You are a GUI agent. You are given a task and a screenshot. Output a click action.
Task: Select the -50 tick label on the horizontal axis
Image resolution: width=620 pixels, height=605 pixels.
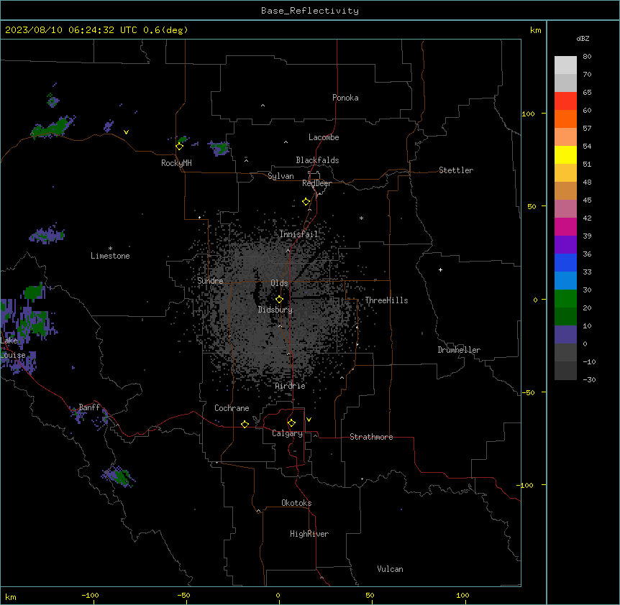pos(184,595)
